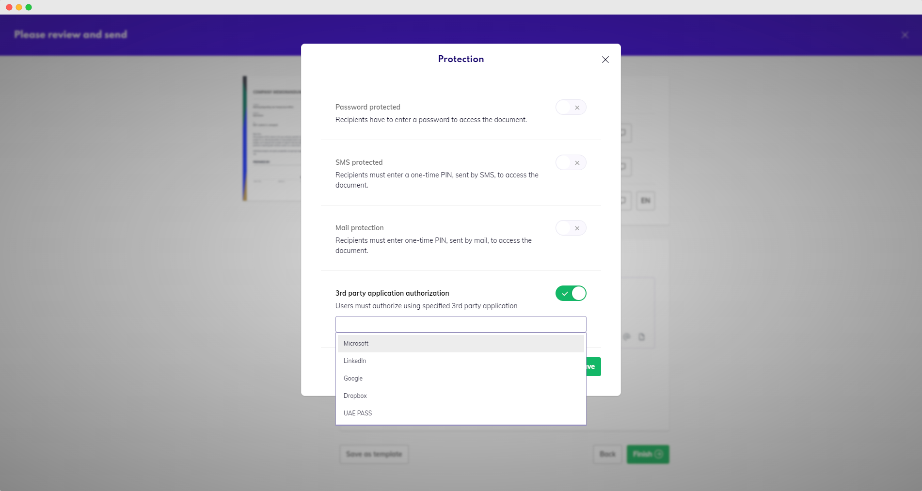
Task: Enable the Password protected toggle
Action: coord(571,108)
